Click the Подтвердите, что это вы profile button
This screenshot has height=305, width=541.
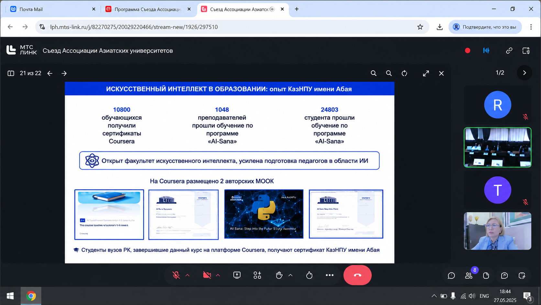(x=485, y=27)
